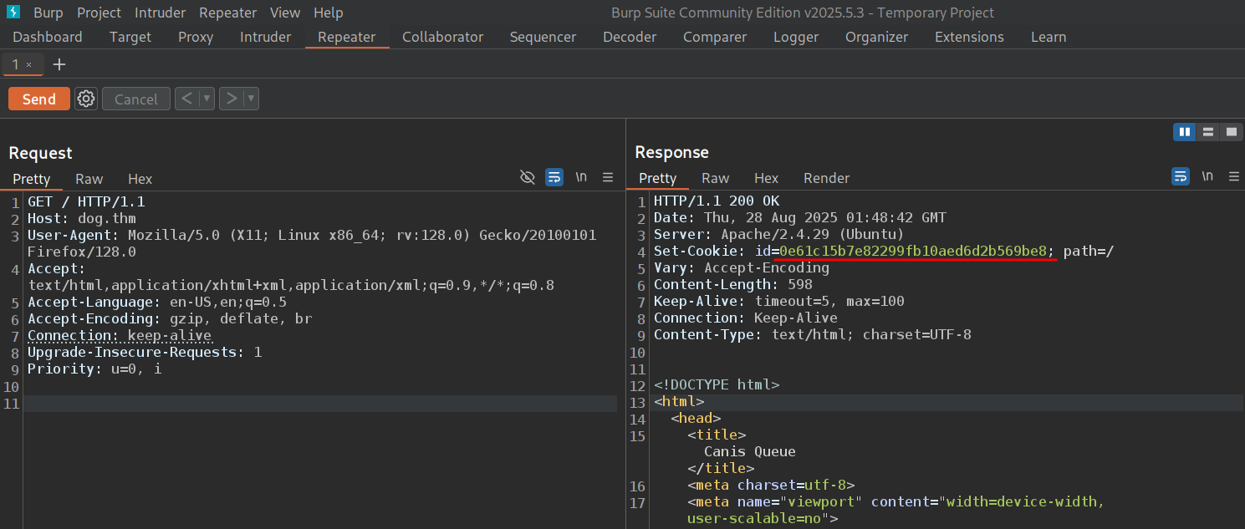Click the Burp Suite logo icon
The image size is (1245, 529).
coord(13,13)
